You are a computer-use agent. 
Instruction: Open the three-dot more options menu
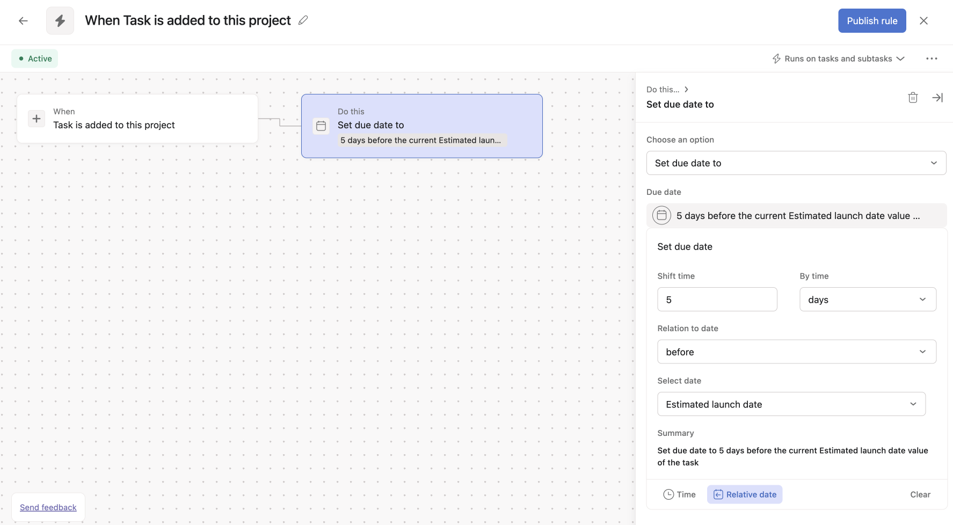[932, 59]
